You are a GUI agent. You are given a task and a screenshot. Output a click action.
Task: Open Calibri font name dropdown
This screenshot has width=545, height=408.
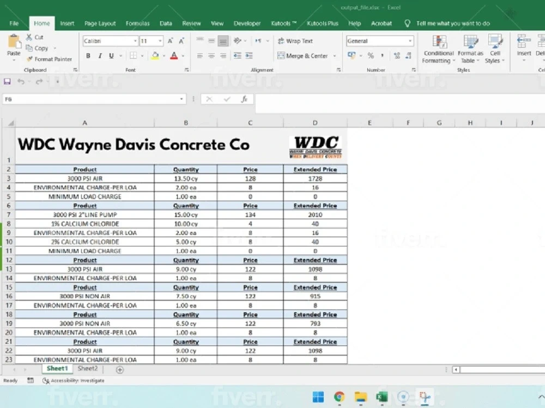[x=135, y=41]
